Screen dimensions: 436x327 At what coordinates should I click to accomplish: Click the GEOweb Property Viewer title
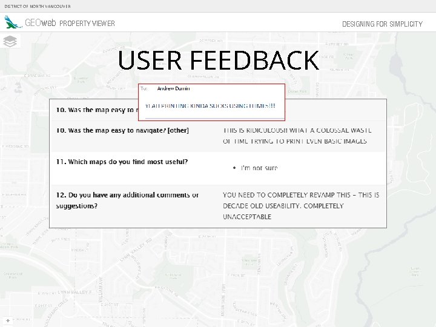point(70,23)
